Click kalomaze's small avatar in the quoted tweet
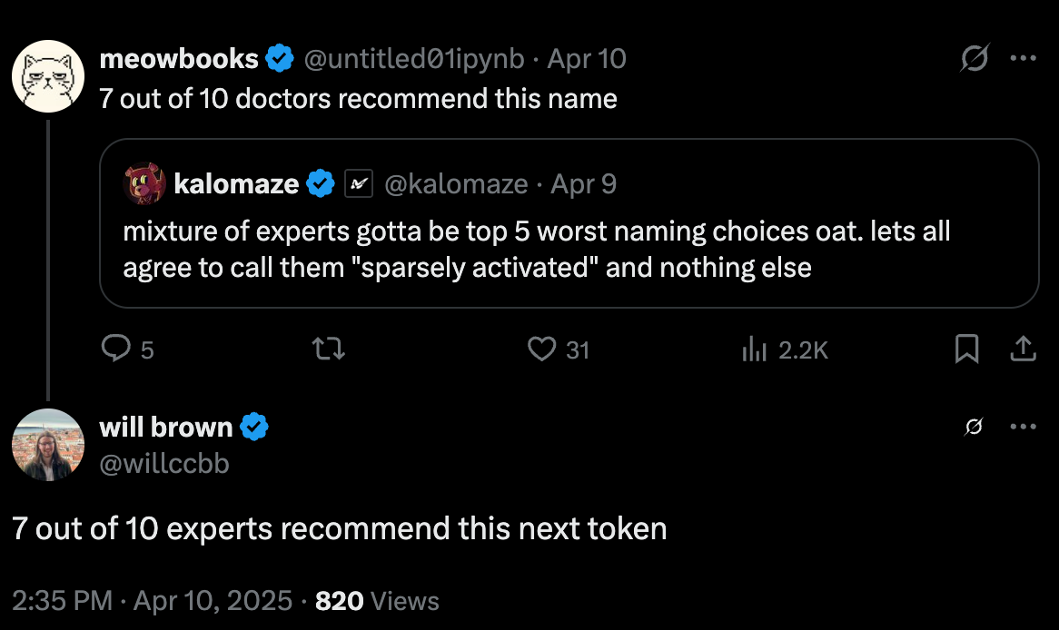The height and width of the screenshot is (630, 1059). (144, 183)
